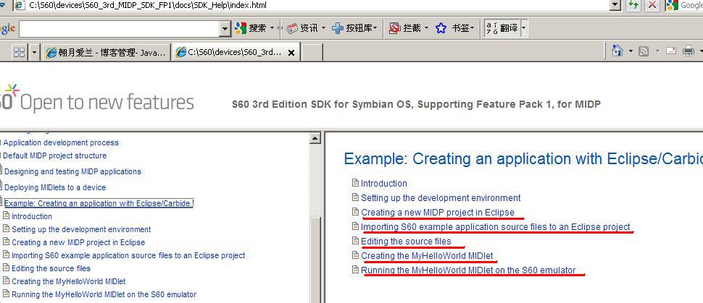The height and width of the screenshot is (303, 703).
Task: Open the Introduction link in content pane
Action: pos(384,184)
